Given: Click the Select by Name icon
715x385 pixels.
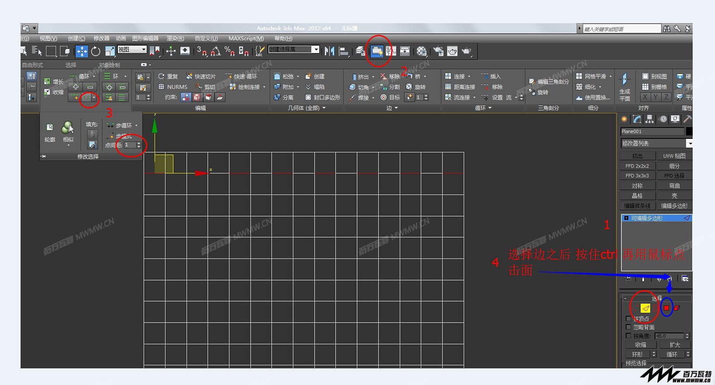Looking at the screenshot, I should coord(37,51).
